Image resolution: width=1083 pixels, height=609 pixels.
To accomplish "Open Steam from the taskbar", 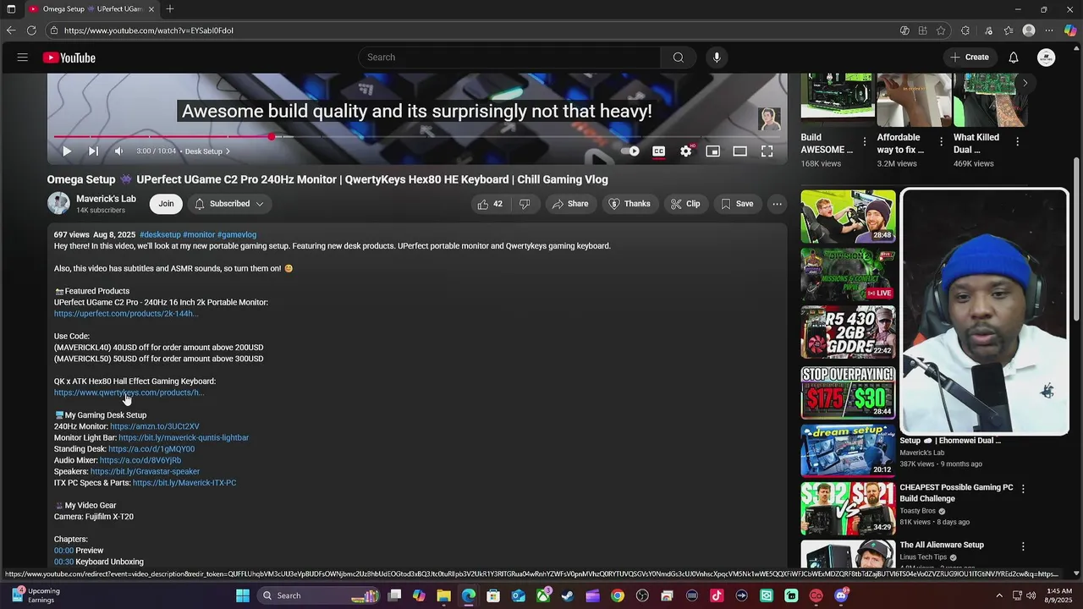I will click(x=568, y=595).
